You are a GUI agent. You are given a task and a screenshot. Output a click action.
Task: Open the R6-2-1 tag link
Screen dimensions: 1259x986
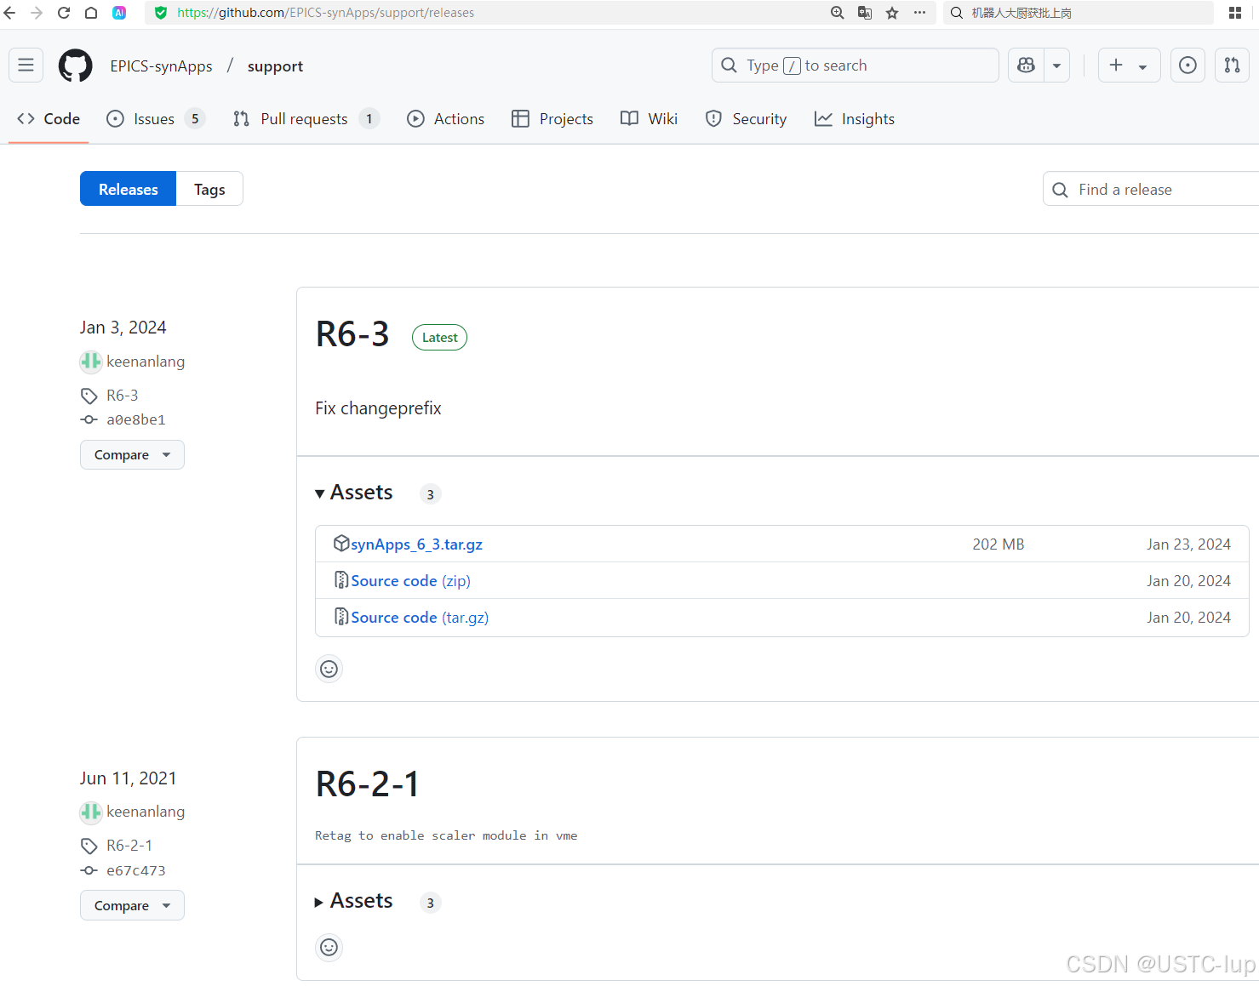click(129, 846)
